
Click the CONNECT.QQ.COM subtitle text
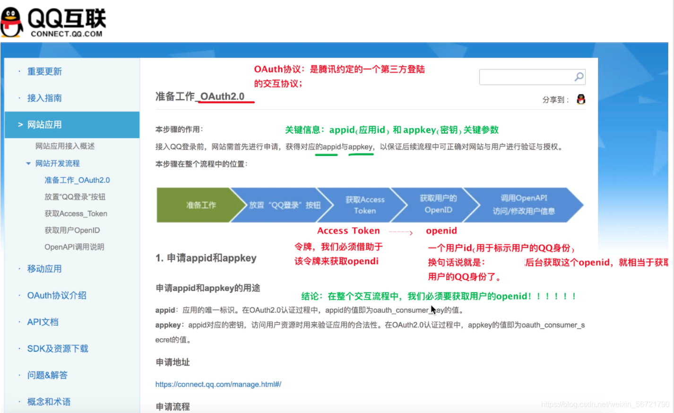point(67,34)
